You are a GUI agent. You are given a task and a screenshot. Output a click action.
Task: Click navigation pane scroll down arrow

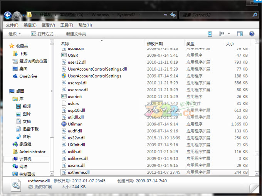click(52, 173)
